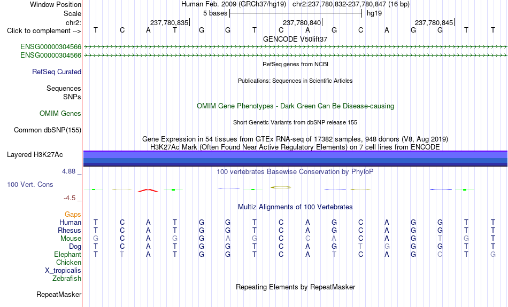The height and width of the screenshot is (307, 508).
Task: Click the Common dbSNP(155) track label
Action: [x=48, y=130]
